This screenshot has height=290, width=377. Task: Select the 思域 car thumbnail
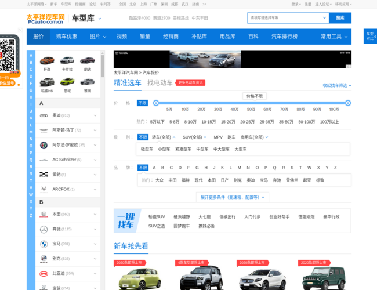tap(67, 82)
